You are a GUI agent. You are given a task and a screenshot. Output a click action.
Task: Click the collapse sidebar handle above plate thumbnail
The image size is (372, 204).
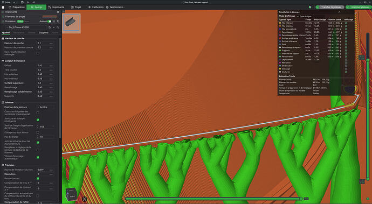[x=63, y=11]
